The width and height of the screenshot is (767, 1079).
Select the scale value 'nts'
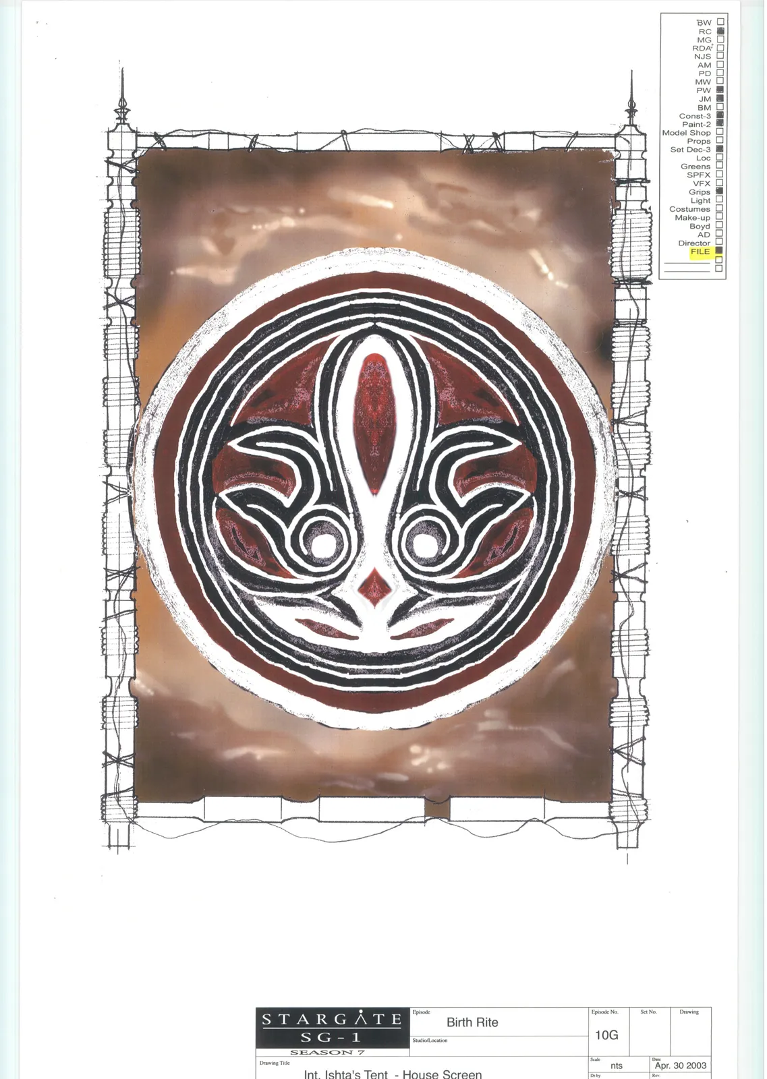(x=617, y=1066)
